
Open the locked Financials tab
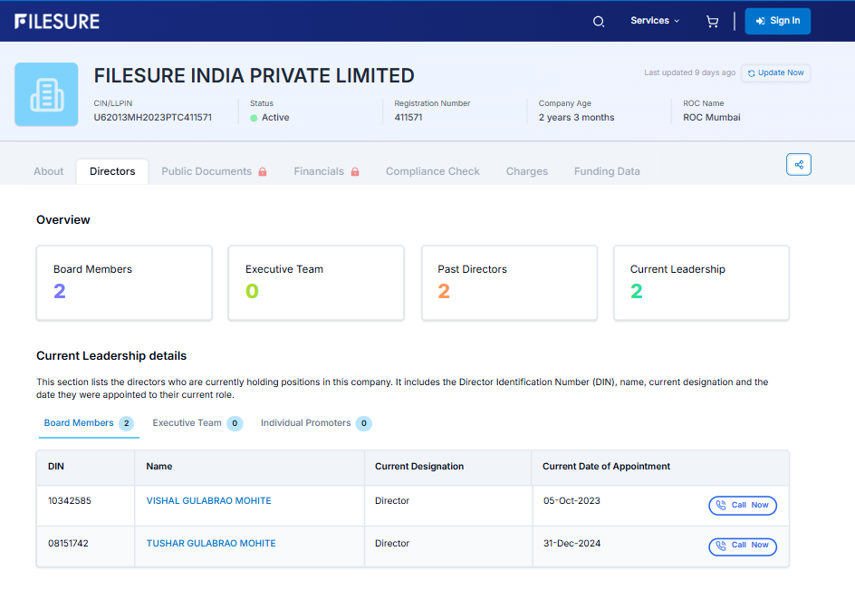pyautogui.click(x=326, y=171)
